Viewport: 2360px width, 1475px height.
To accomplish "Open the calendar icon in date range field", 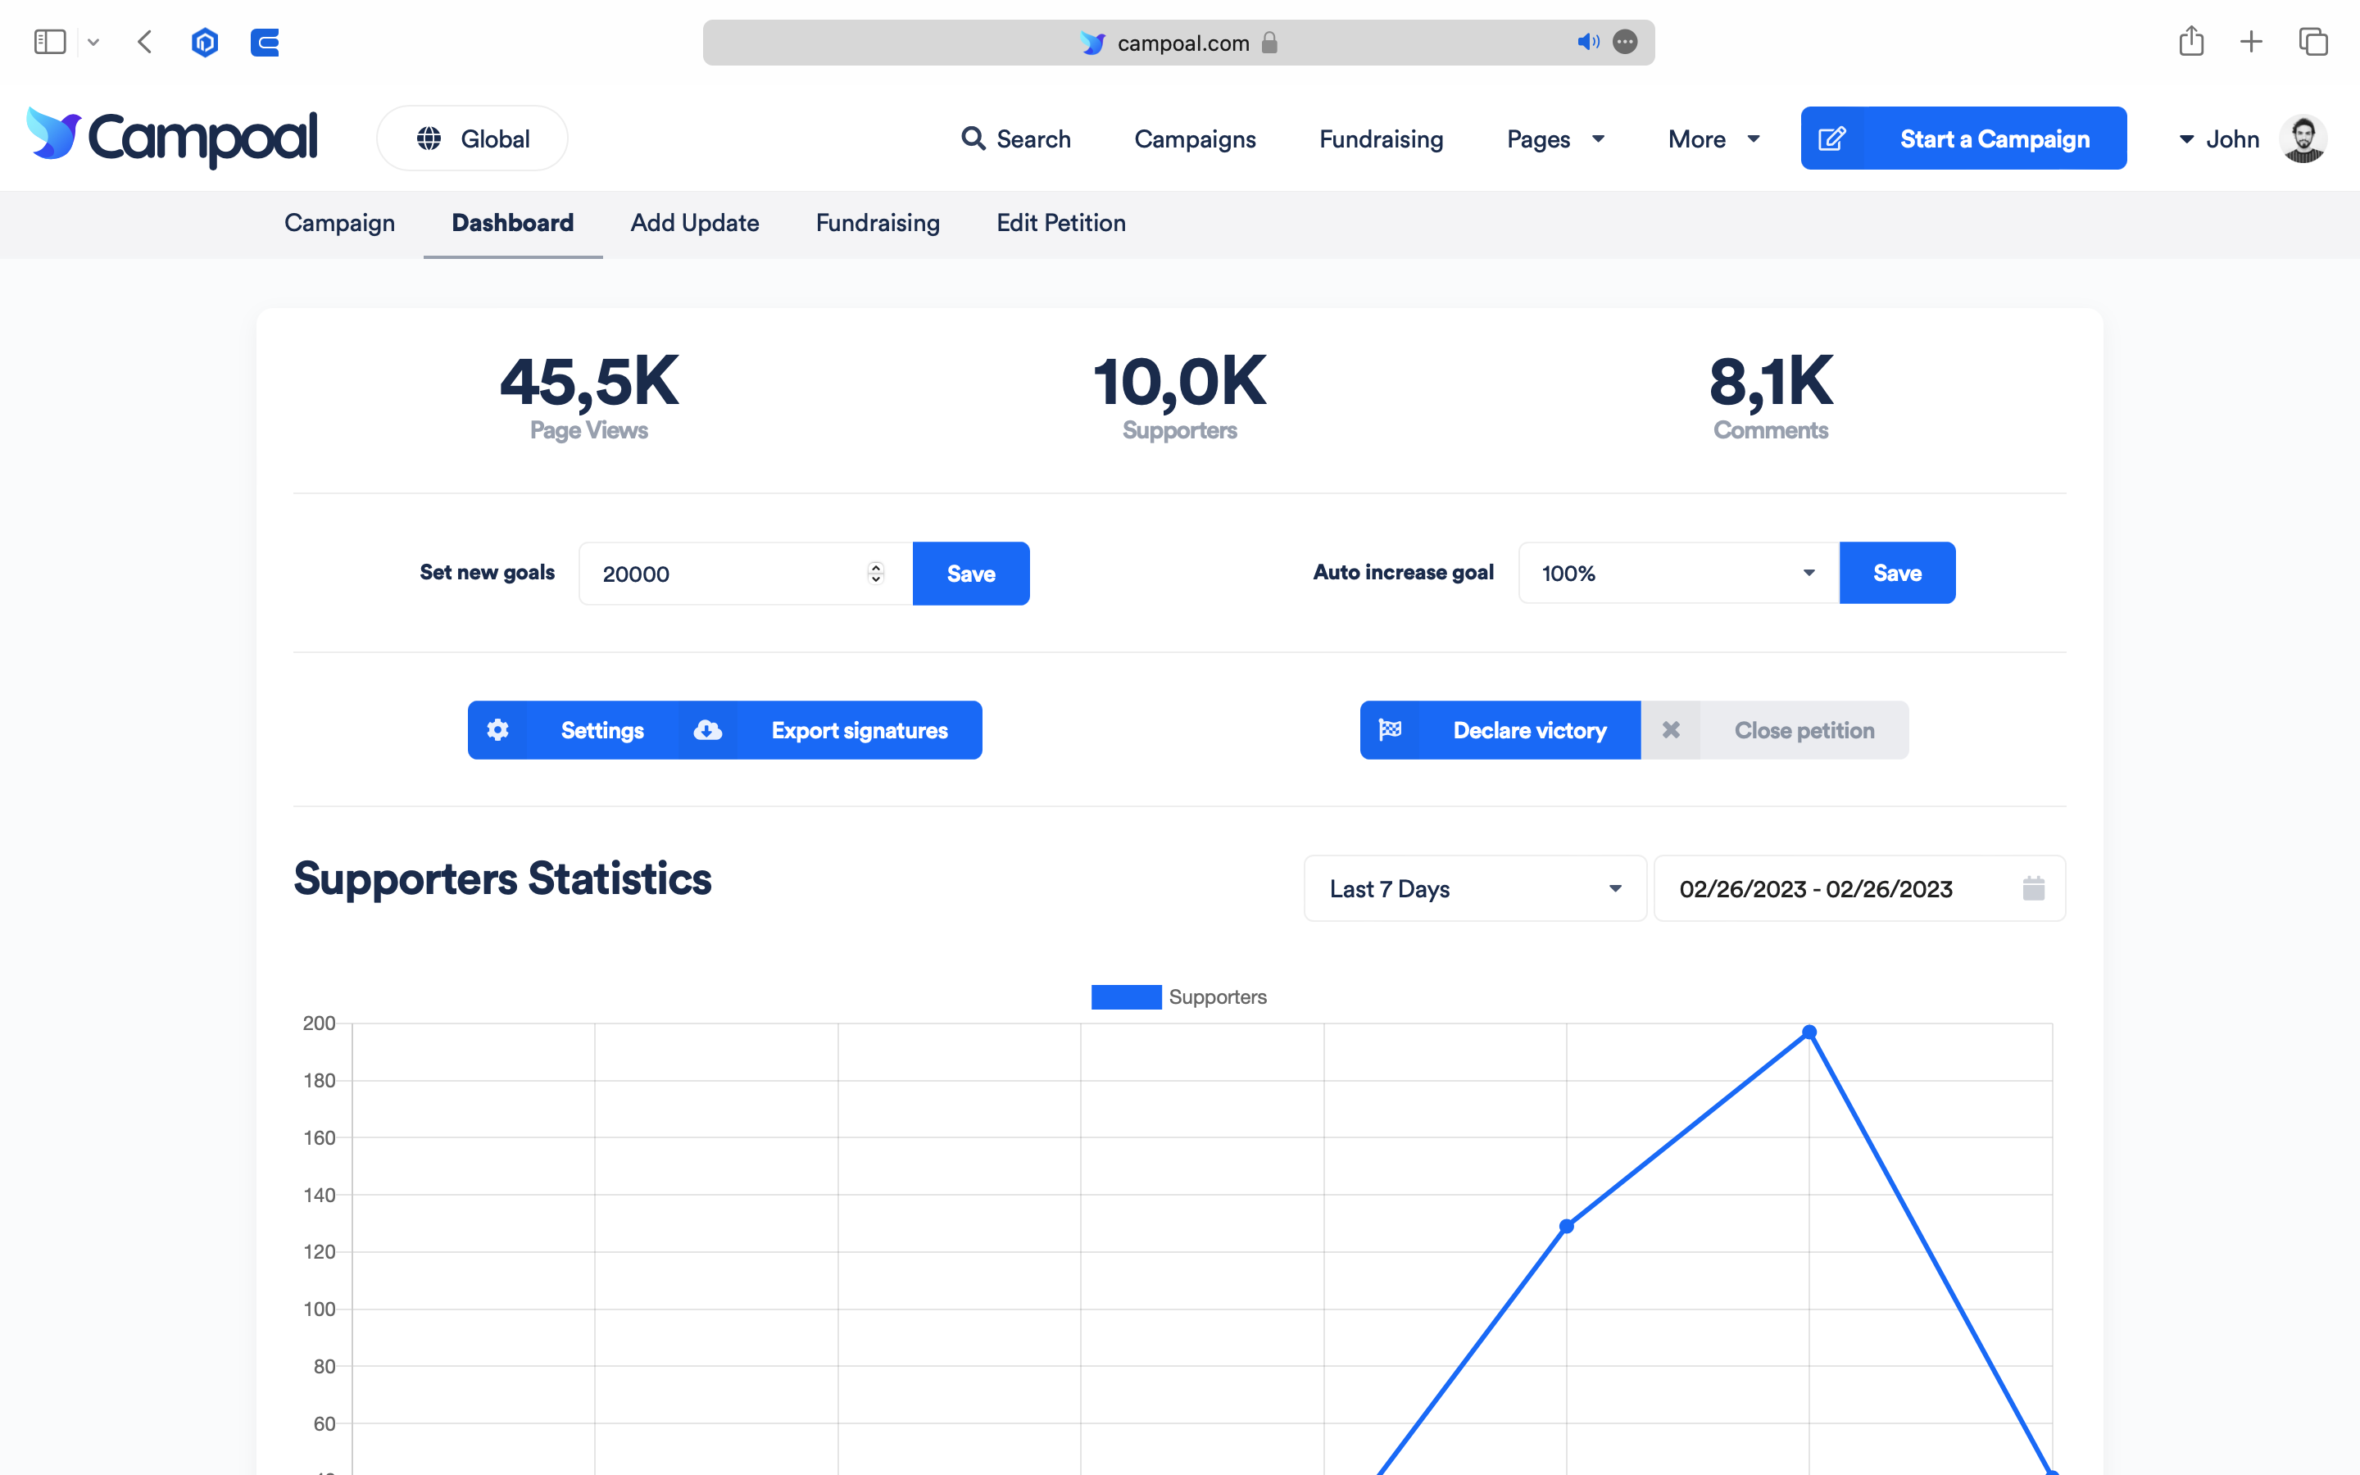I will pyautogui.click(x=2033, y=889).
